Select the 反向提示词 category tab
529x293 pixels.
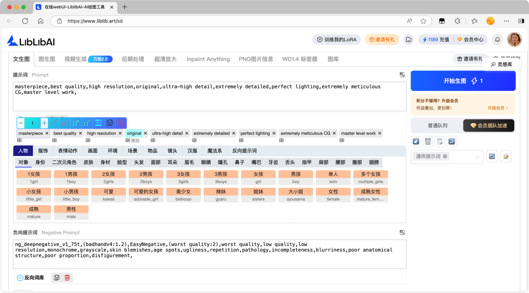point(244,151)
